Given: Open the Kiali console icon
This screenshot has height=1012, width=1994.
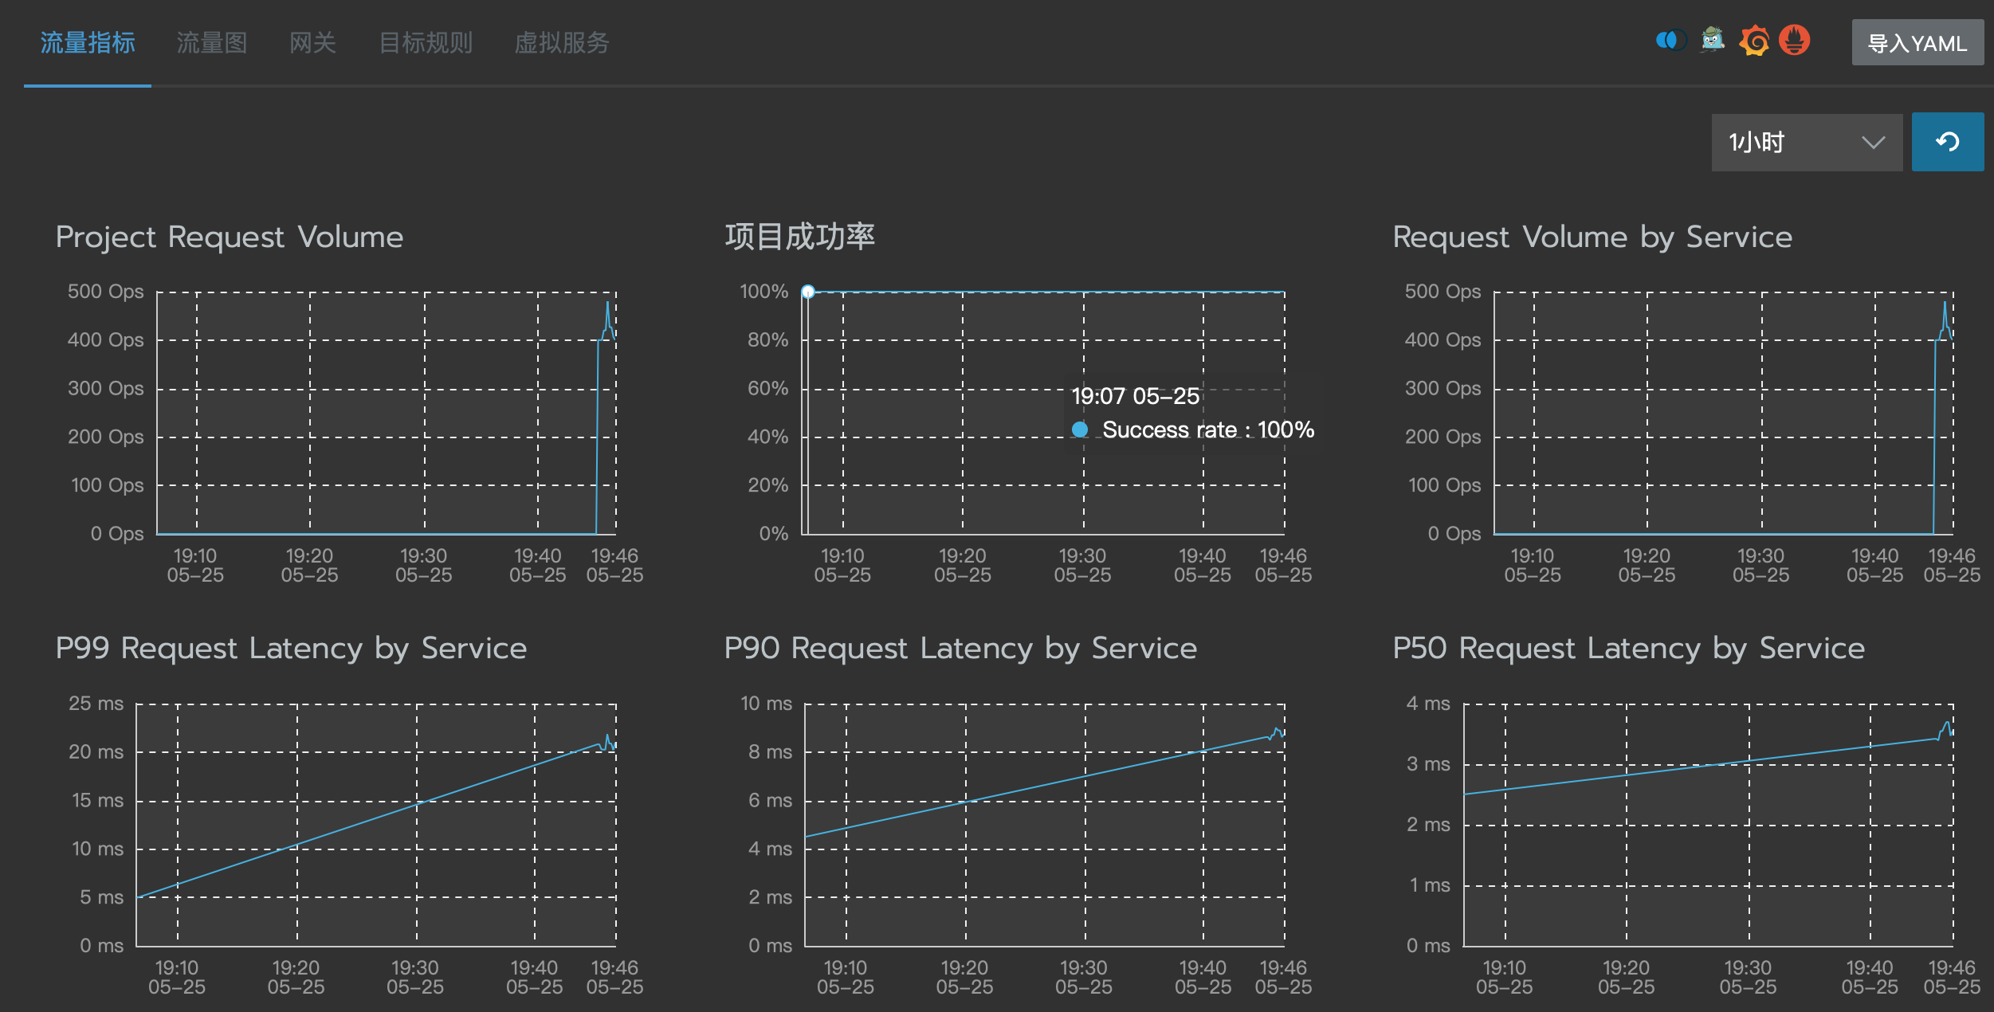Looking at the screenshot, I should [1670, 40].
